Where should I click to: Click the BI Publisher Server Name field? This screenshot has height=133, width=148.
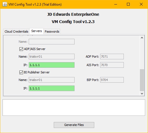[51, 80]
